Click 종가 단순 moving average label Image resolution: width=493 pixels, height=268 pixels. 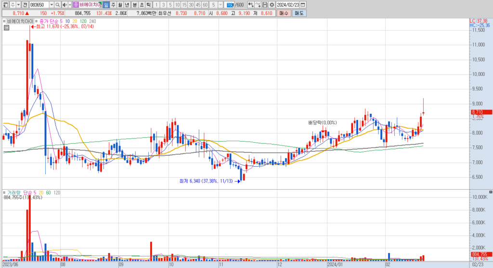tap(49, 21)
